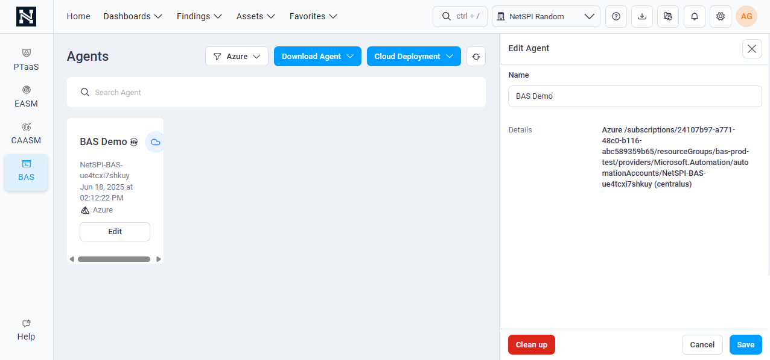Click the Details label

point(520,129)
